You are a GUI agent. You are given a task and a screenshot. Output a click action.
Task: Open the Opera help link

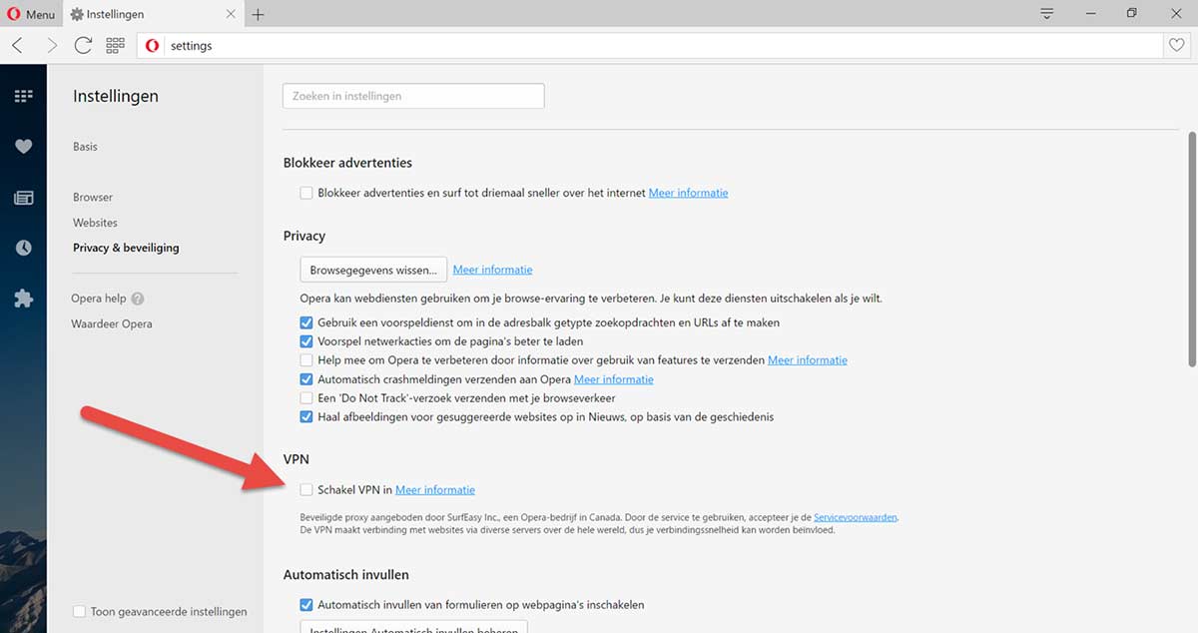pos(99,299)
